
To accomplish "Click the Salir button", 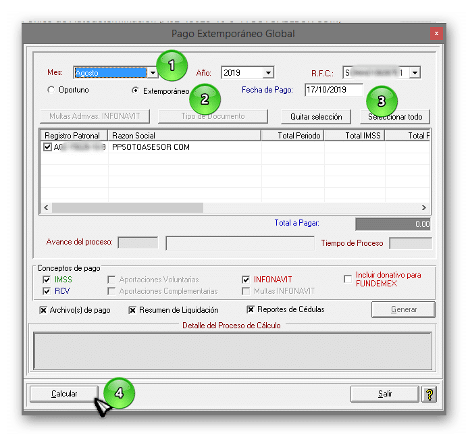I will tap(384, 394).
